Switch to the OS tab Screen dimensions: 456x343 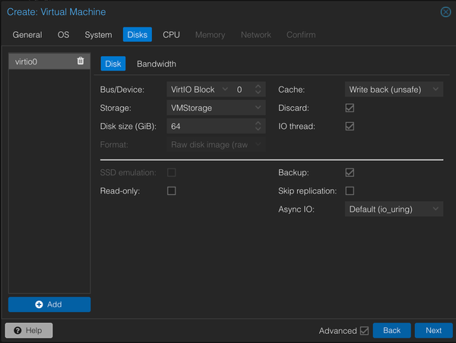[63, 35]
